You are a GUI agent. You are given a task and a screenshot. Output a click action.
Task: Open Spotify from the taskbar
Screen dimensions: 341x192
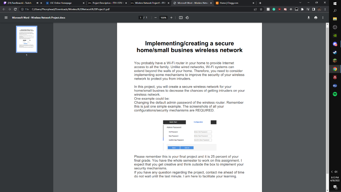click(335, 95)
